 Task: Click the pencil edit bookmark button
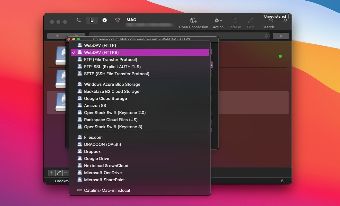pyautogui.click(x=59, y=173)
